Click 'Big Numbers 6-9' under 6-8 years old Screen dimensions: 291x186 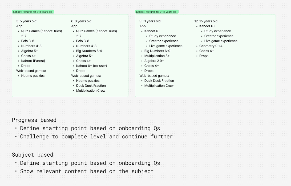(89, 51)
